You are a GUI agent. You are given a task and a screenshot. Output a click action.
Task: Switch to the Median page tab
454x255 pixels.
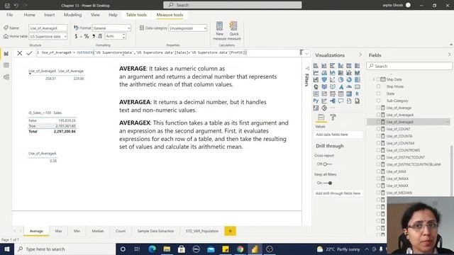[x=98, y=231]
